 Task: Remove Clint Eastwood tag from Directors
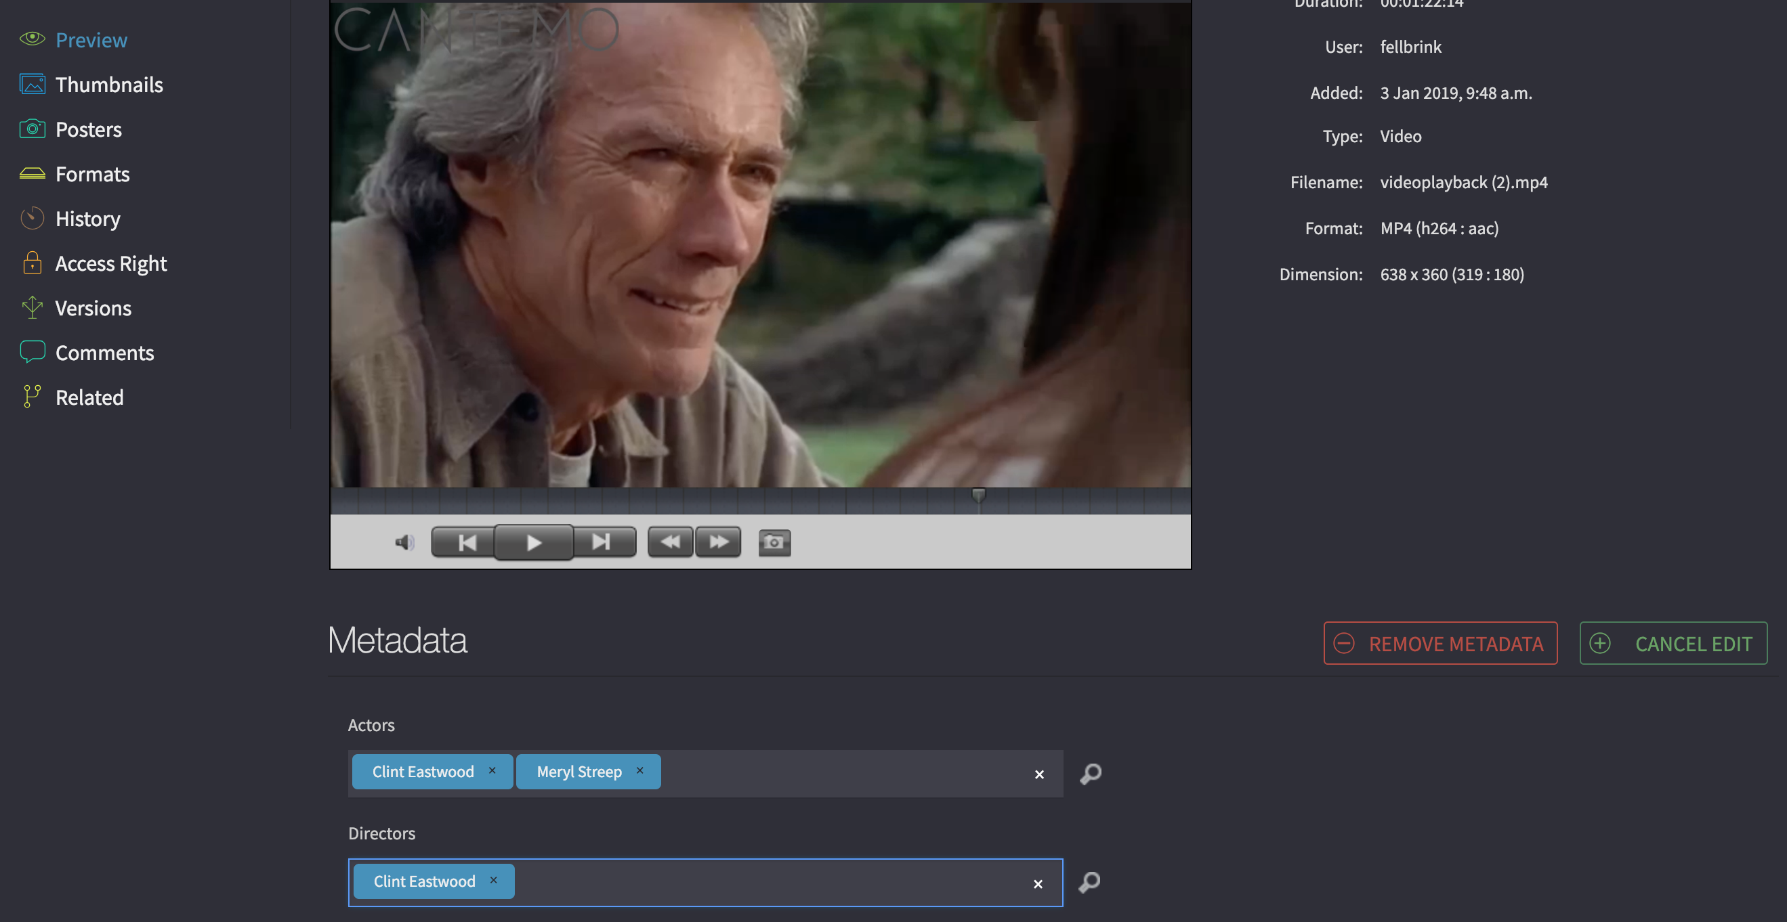pos(493,880)
